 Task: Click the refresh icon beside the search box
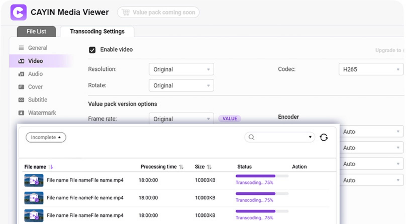click(324, 137)
